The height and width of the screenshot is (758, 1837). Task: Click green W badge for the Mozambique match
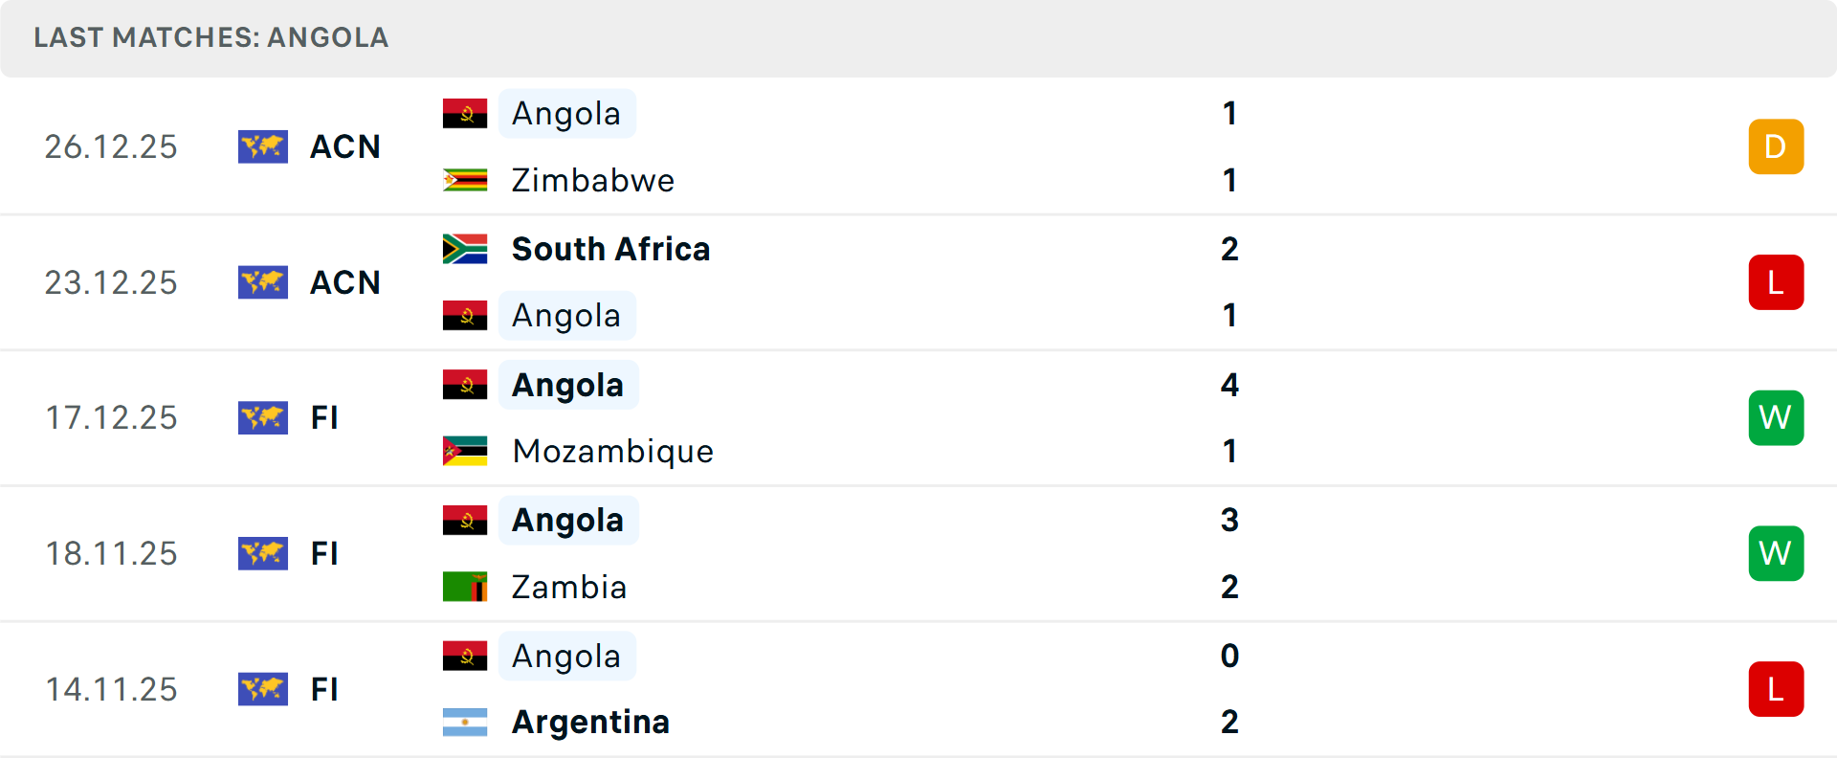pyautogui.click(x=1776, y=418)
